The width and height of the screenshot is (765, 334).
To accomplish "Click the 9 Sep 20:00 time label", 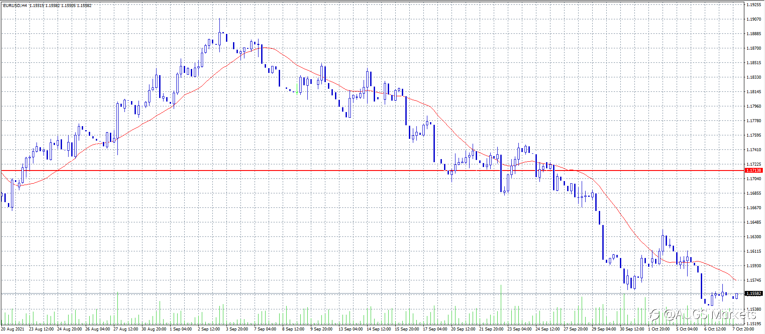I will tap(322, 329).
